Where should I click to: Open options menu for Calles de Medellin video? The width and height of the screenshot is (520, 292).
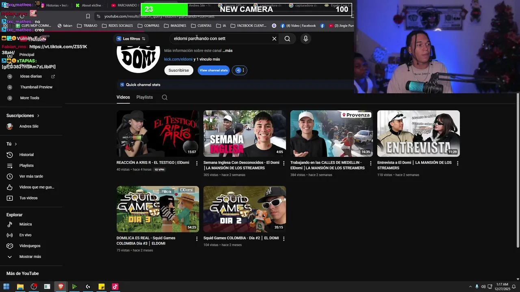point(370,163)
